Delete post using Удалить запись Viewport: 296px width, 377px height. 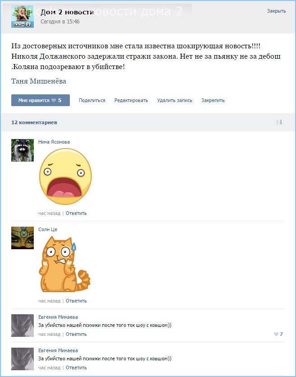175,100
